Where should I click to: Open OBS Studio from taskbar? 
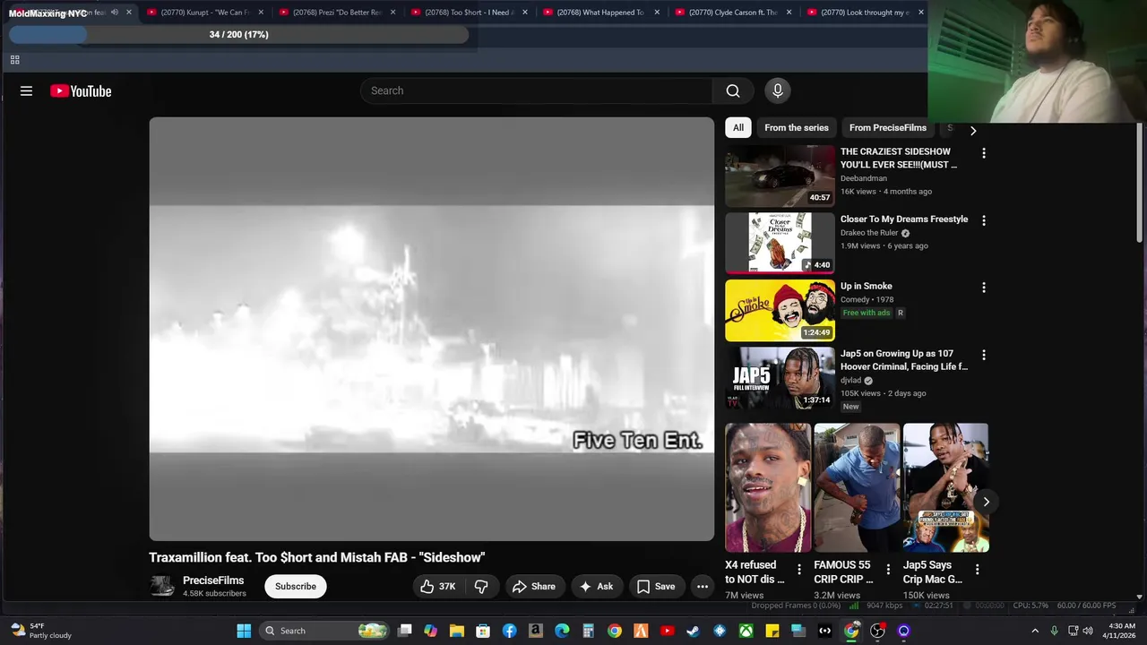[877, 631]
